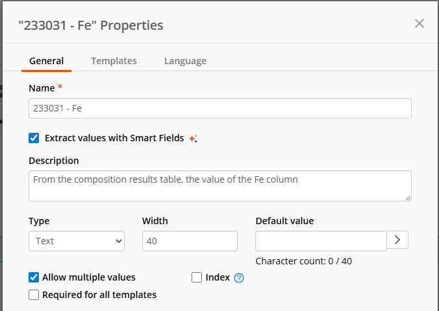Viewport: 439px width, 311px height.
Task: Click inside the Description text area
Action: [220, 186]
